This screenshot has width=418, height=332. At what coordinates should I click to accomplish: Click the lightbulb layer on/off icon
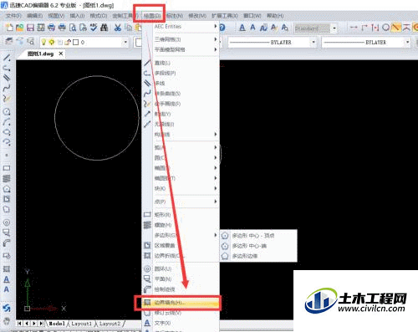(43, 42)
